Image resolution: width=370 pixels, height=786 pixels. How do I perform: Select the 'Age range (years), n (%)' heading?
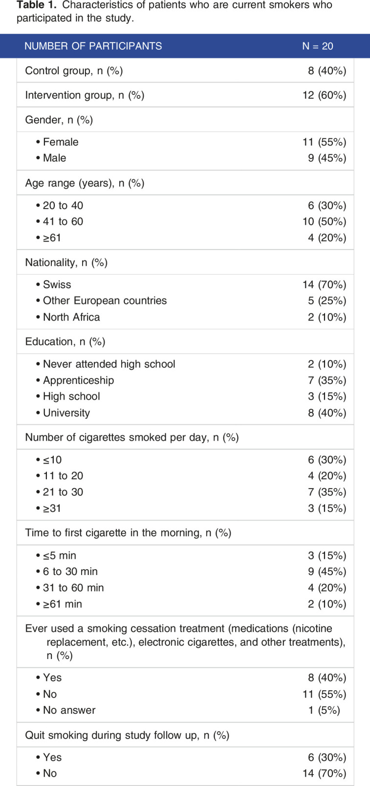(x=85, y=183)
